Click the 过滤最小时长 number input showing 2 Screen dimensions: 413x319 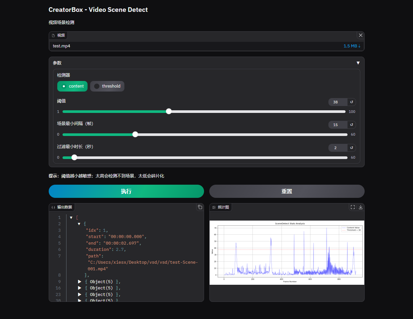point(338,148)
